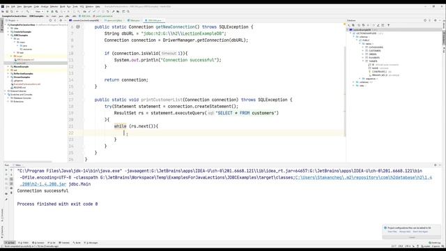The width and height of the screenshot is (446, 251).
Task: Select the NAME column in Database tree
Action: [375, 68]
